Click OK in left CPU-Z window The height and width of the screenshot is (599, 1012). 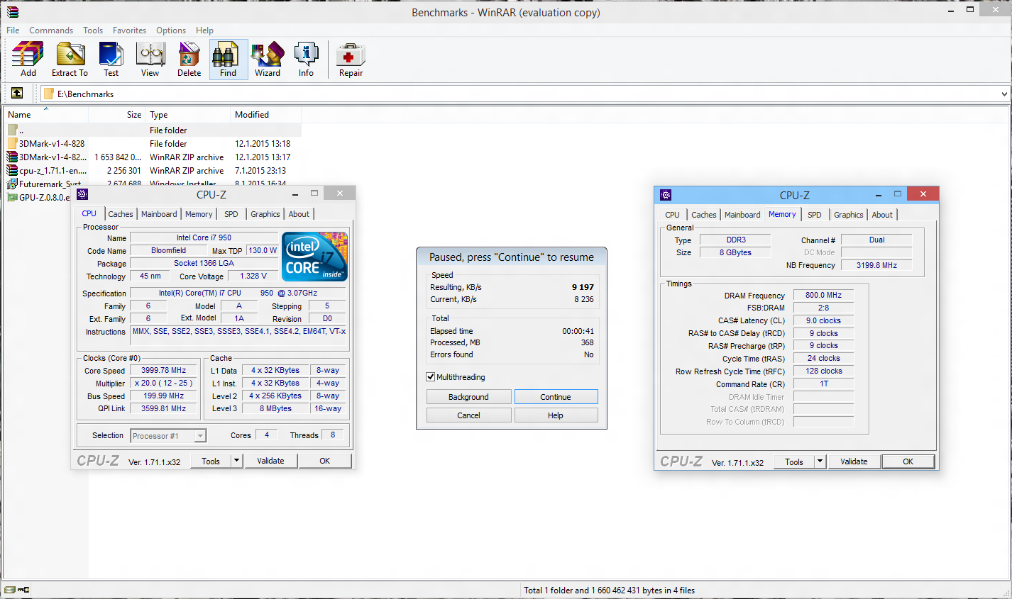(324, 461)
